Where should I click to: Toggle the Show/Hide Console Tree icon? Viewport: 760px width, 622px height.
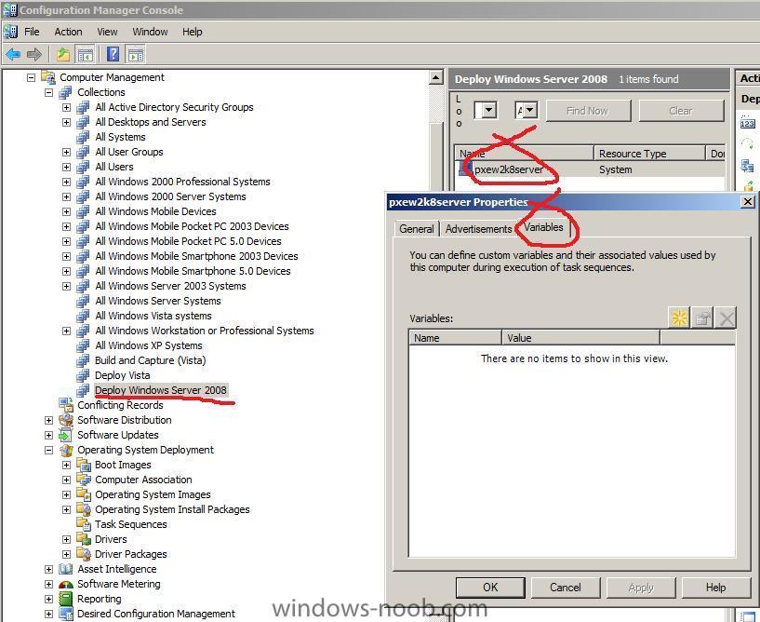[86, 54]
